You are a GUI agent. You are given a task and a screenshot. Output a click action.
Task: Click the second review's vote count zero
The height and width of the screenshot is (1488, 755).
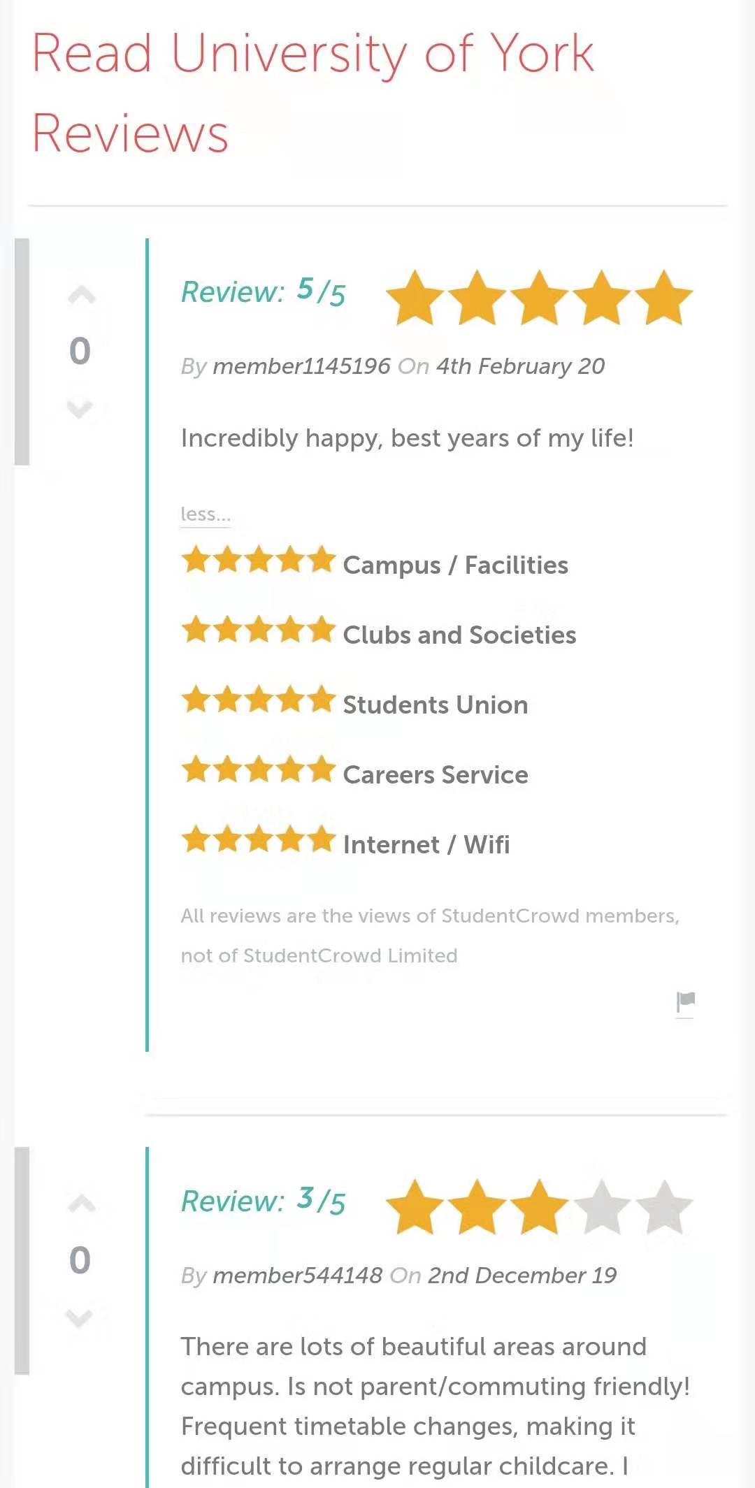point(80,1260)
